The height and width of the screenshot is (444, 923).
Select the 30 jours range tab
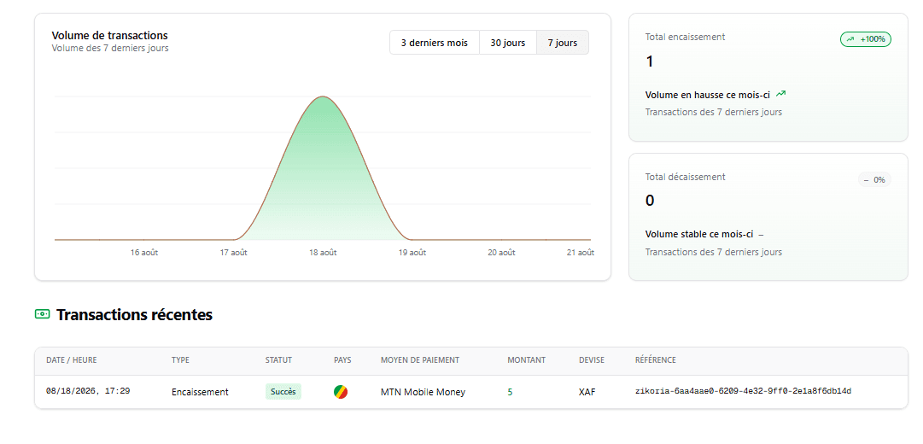click(x=508, y=43)
